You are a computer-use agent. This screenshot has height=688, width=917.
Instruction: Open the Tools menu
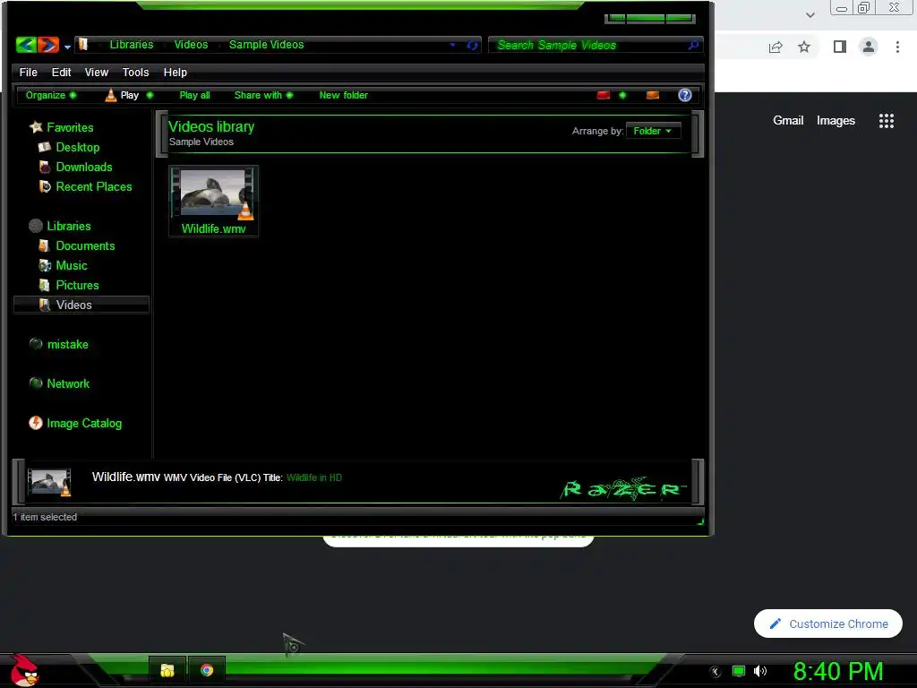click(x=136, y=73)
